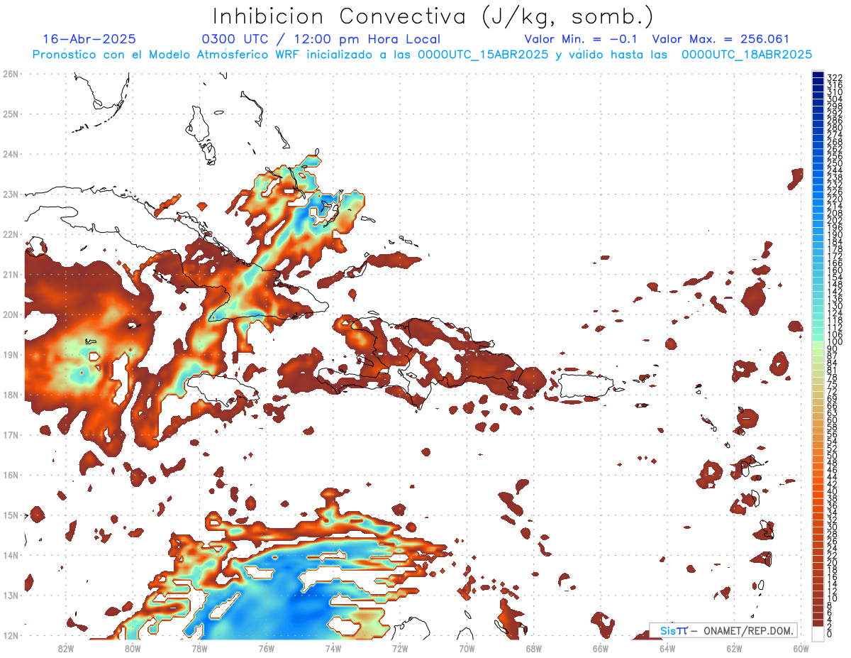Click the 60W longitude label
Image resolution: width=851 pixels, height=658 pixels.
tap(801, 648)
